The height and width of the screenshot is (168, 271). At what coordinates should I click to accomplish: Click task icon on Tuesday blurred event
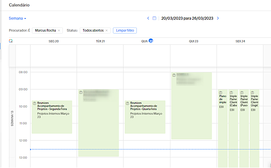click(x=81, y=92)
